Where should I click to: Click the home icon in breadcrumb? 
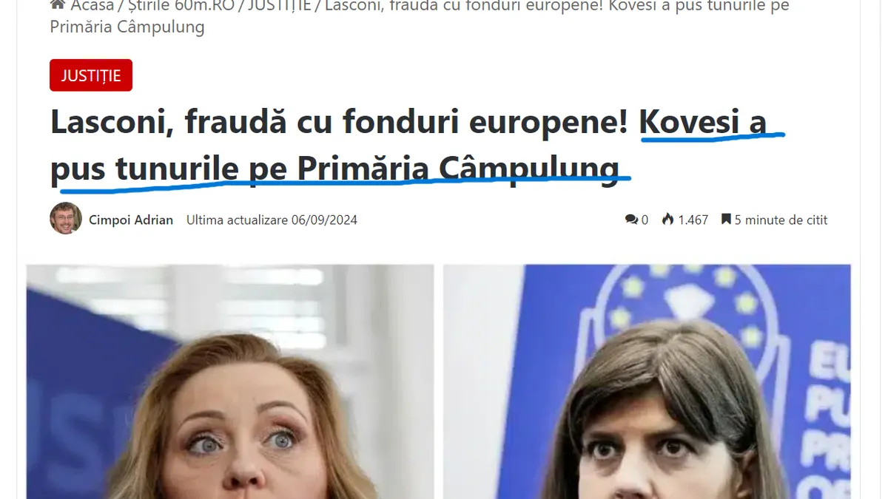[x=57, y=7]
